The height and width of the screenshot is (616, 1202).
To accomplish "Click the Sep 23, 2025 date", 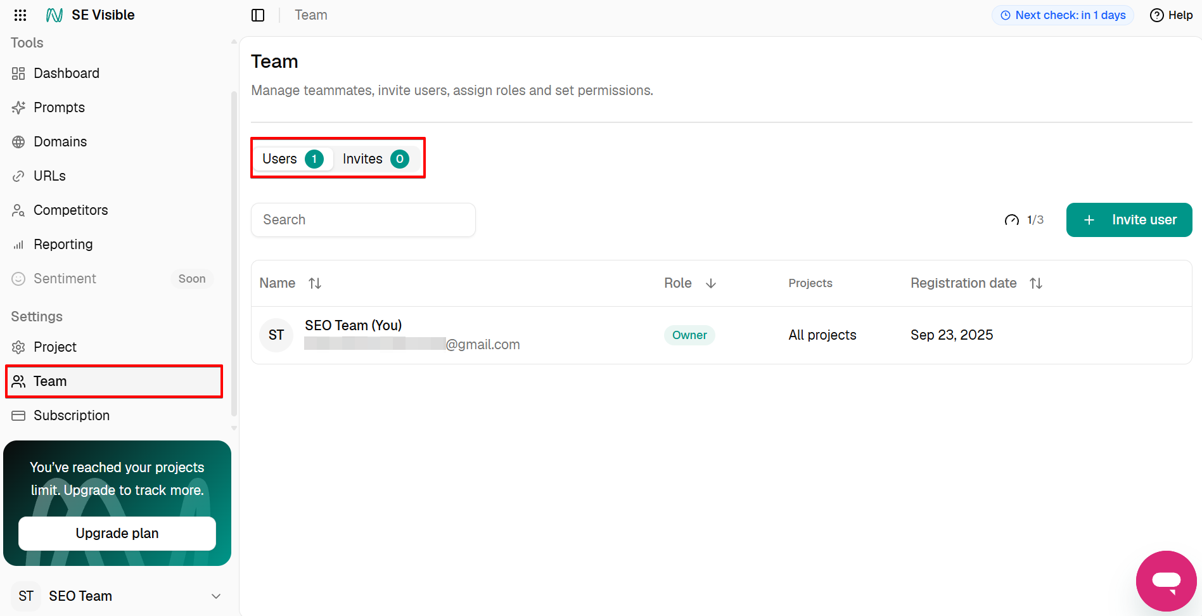I will click(952, 335).
